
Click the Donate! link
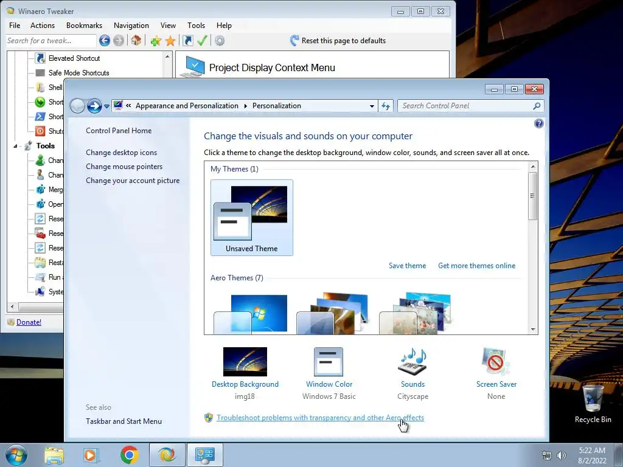click(29, 322)
